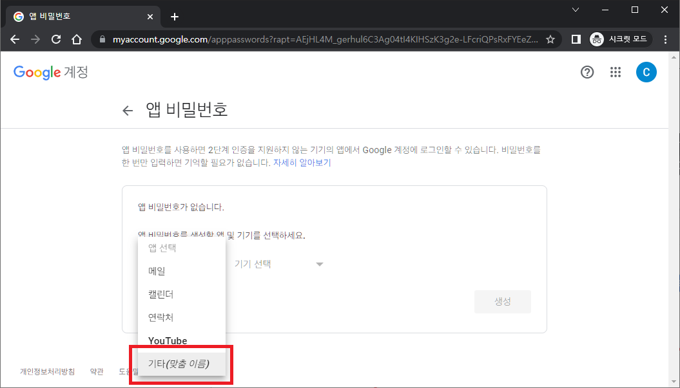
Task: Open a new browser tab
Action: click(x=174, y=17)
